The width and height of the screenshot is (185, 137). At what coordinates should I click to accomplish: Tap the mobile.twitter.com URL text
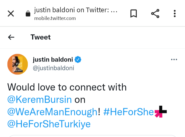[x=55, y=18]
